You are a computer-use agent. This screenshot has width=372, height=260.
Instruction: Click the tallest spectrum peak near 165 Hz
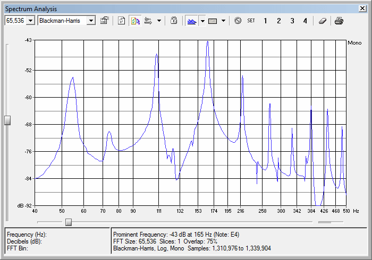click(x=208, y=42)
